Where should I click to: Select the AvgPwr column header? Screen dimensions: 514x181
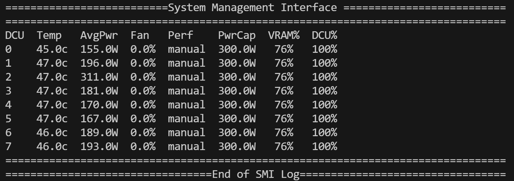(x=99, y=35)
